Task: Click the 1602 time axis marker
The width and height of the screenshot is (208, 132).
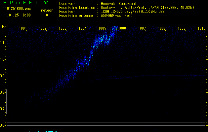Action: coord(43,28)
